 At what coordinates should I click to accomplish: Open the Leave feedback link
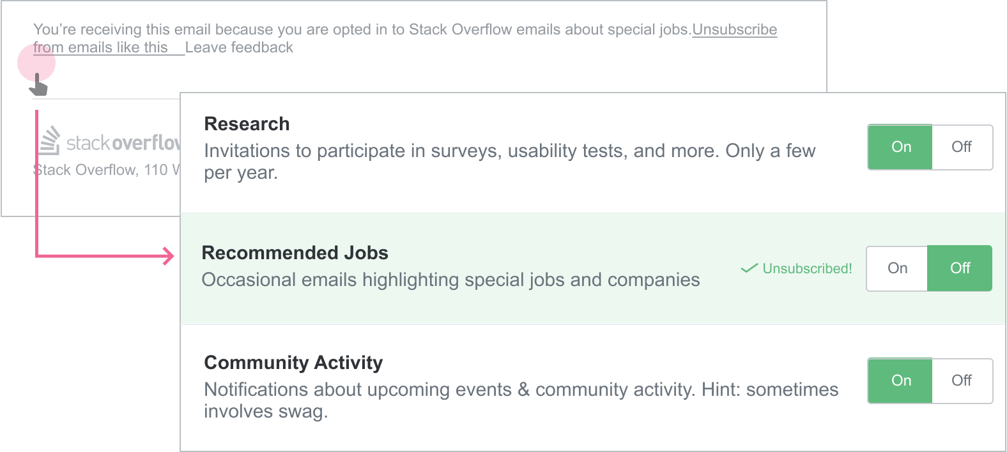coord(239,48)
